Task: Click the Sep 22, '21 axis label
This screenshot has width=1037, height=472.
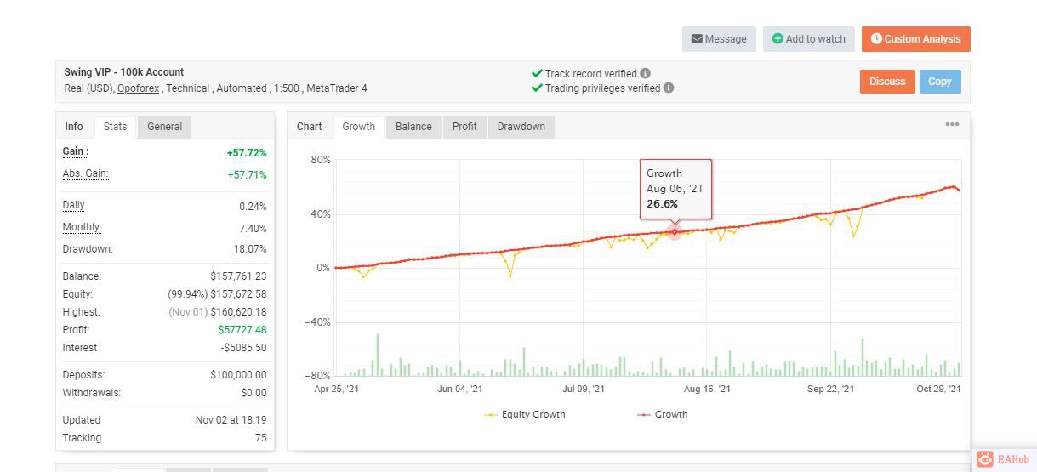Action: click(x=830, y=389)
